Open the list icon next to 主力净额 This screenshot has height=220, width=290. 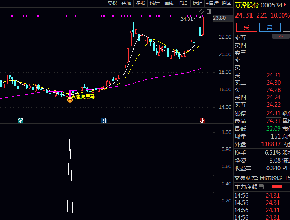[x=261, y=187]
